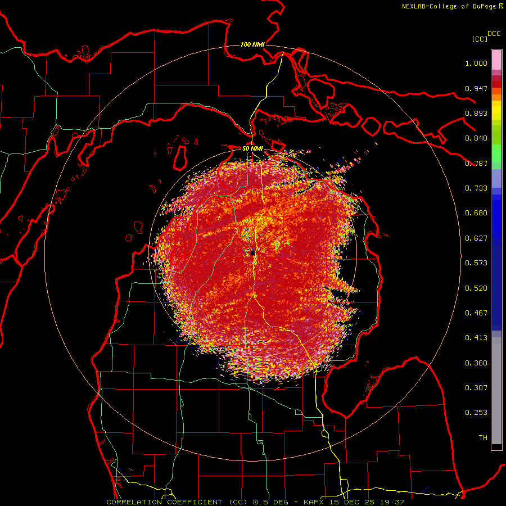
Task: Click the 0.413 value on the color scale
Action: [476, 338]
